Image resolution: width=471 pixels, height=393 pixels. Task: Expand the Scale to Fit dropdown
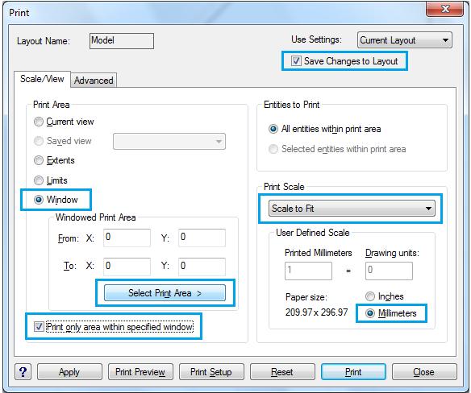pyautogui.click(x=352, y=209)
